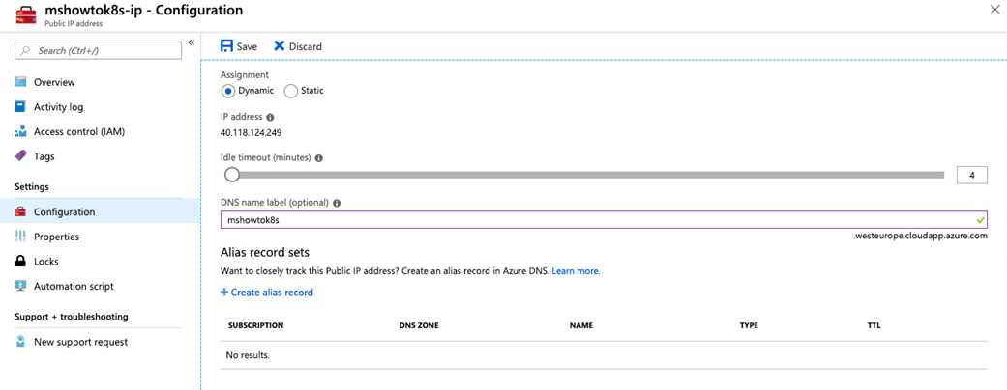Open the Learn more link
This screenshot has width=1007, height=390.
click(x=577, y=271)
